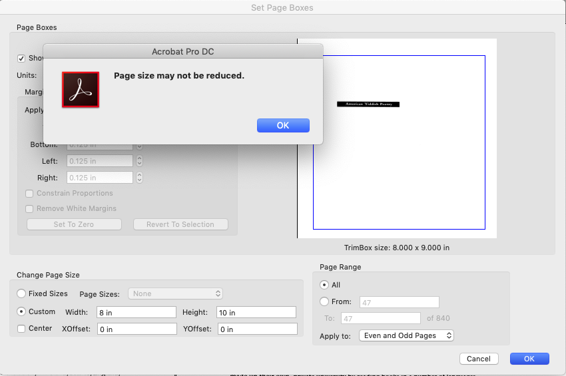Click the page preview thumbnail
Image resolution: width=566 pixels, height=376 pixels.
pos(397,138)
